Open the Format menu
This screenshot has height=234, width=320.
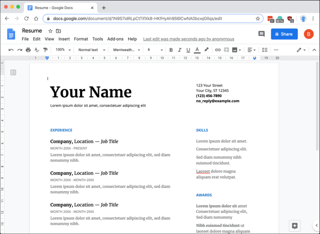coord(81,39)
